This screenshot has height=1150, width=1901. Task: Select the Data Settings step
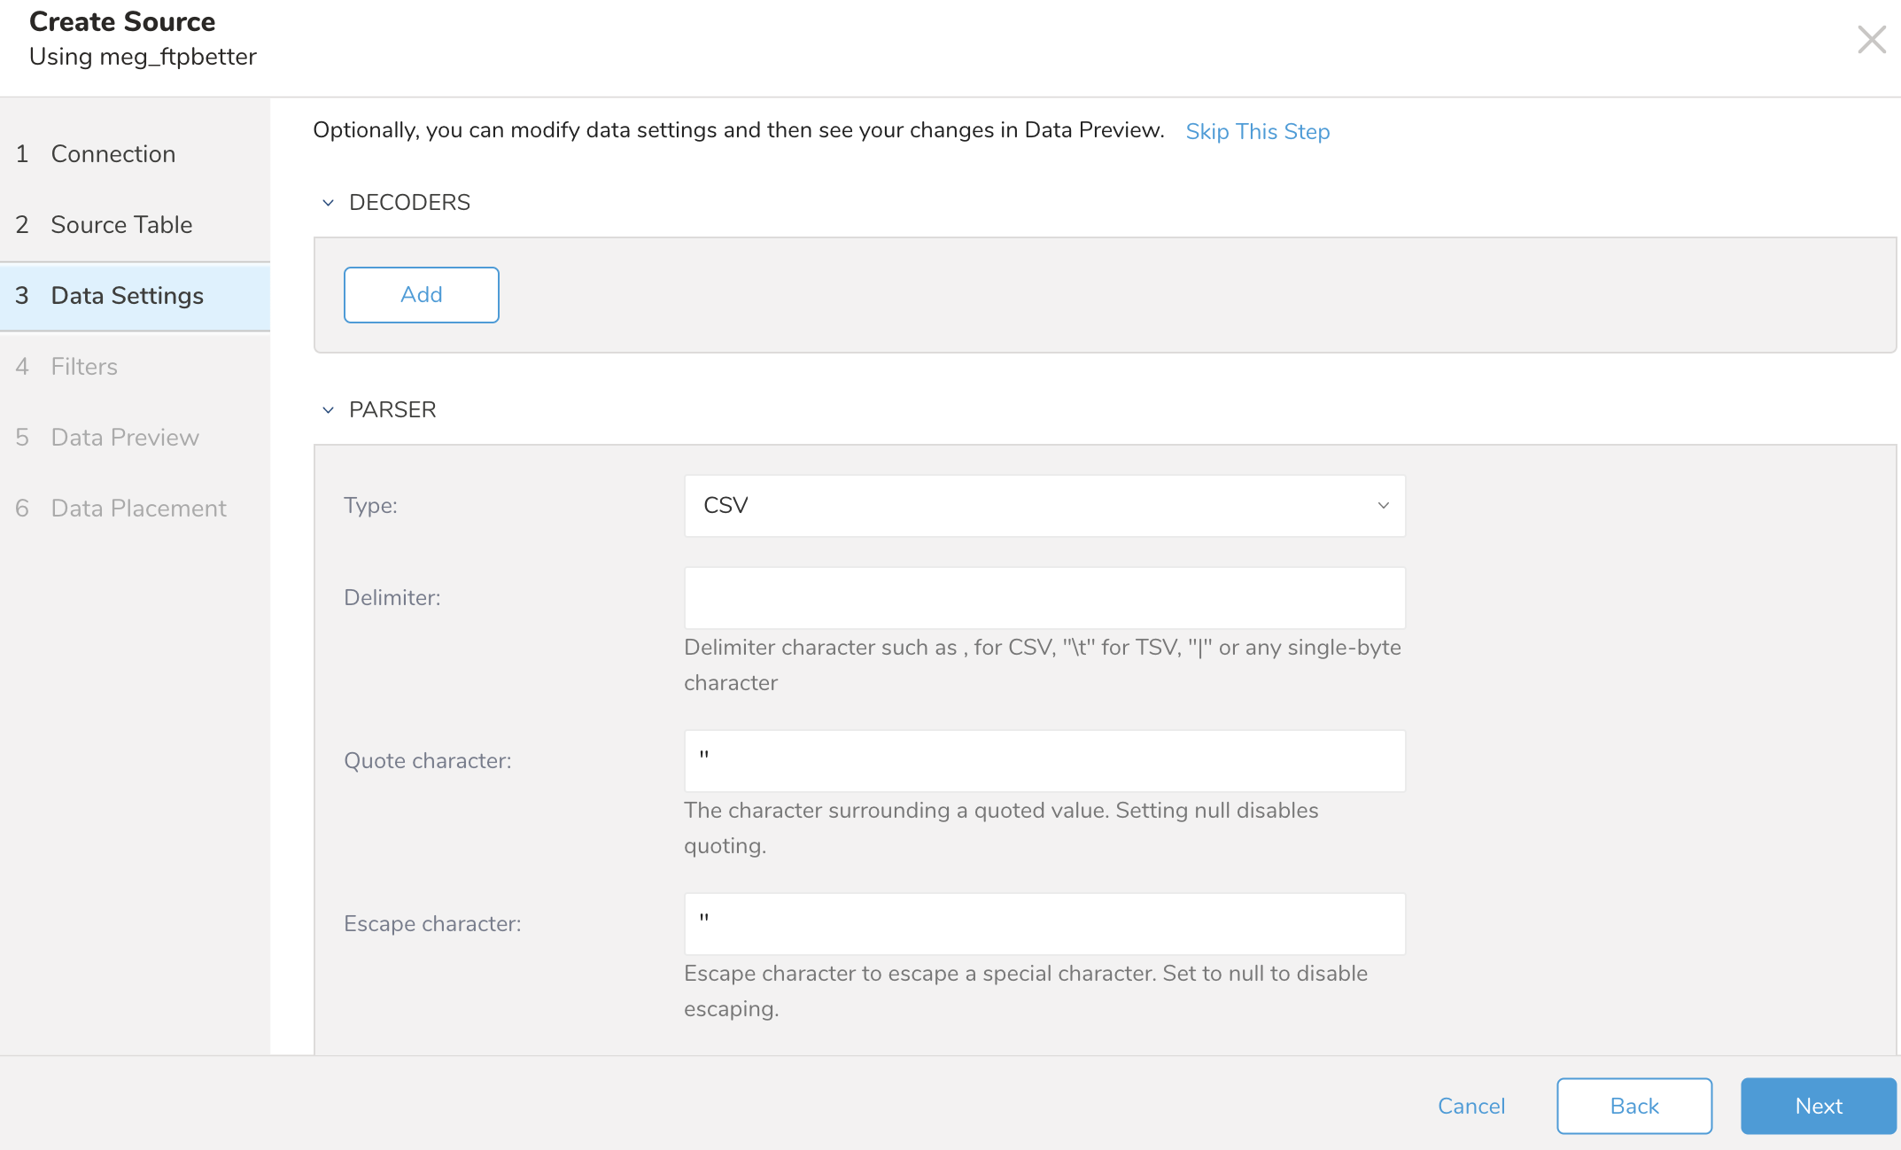click(127, 296)
